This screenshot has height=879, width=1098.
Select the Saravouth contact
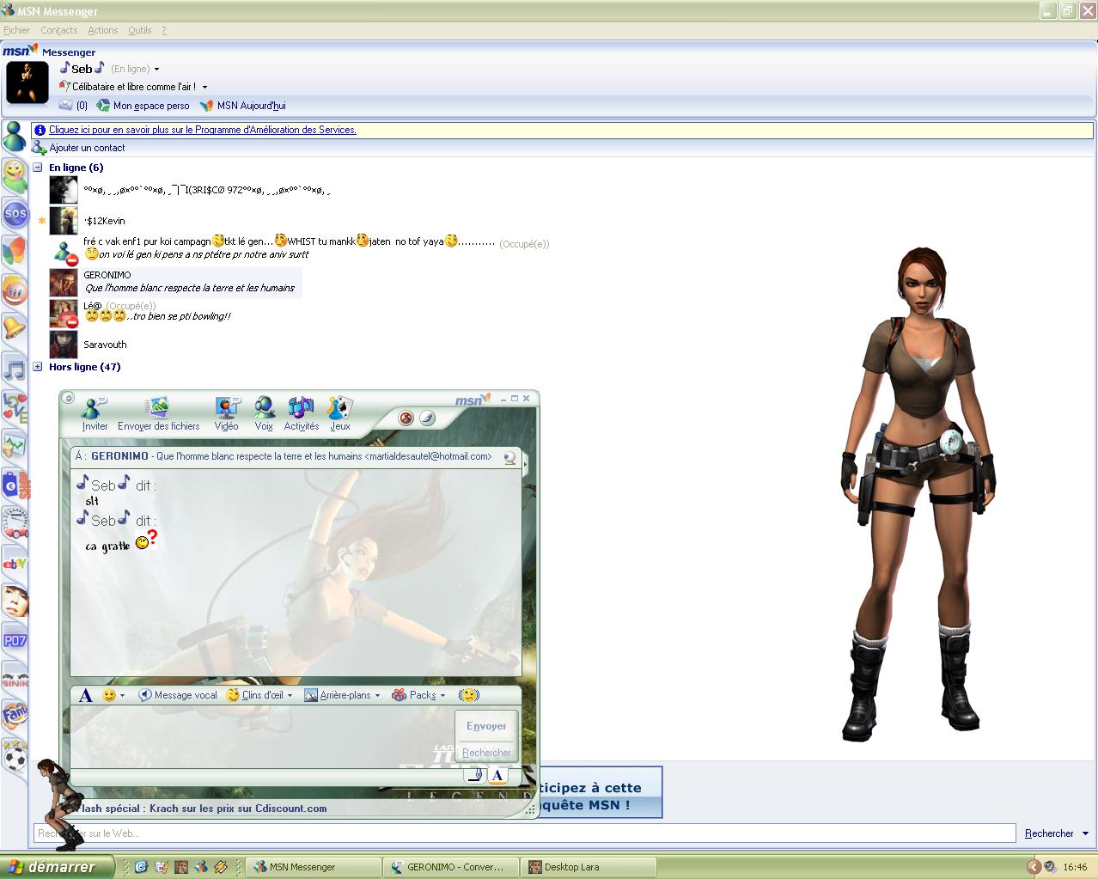click(88, 345)
